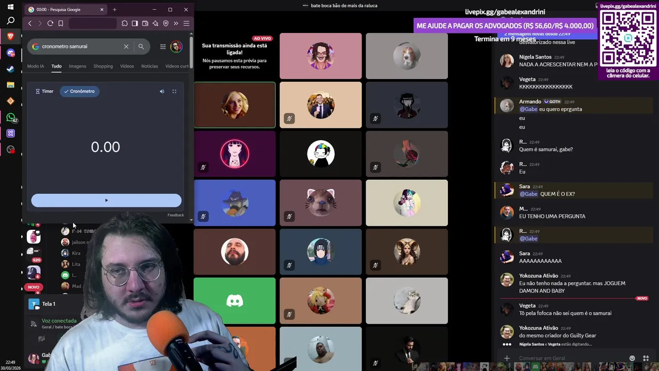Open the Google account profile picture

pos(176,46)
